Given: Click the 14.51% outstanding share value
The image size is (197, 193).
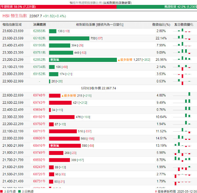Looking at the screenshot, I should pyautogui.click(x=161, y=139).
